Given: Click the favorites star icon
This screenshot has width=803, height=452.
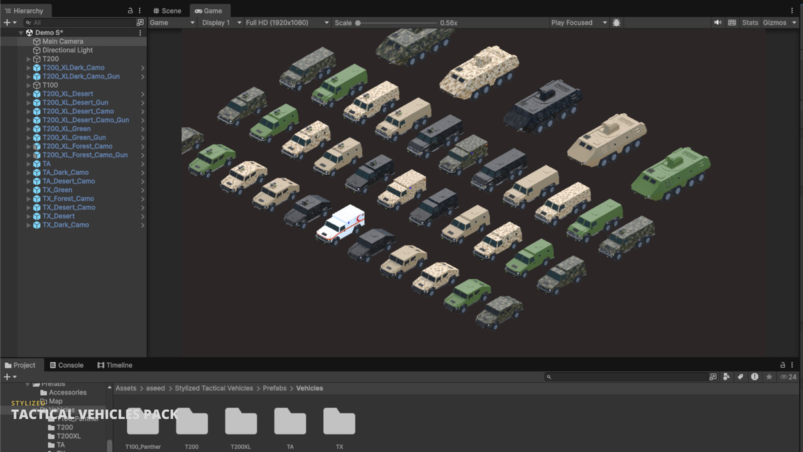Looking at the screenshot, I should (769, 377).
